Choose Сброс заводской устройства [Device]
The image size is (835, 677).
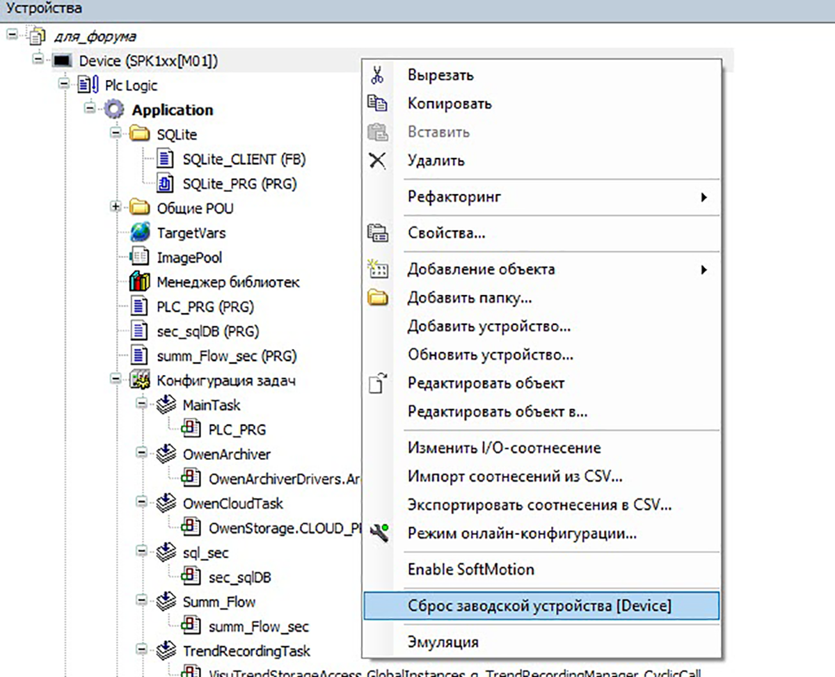[x=539, y=606]
